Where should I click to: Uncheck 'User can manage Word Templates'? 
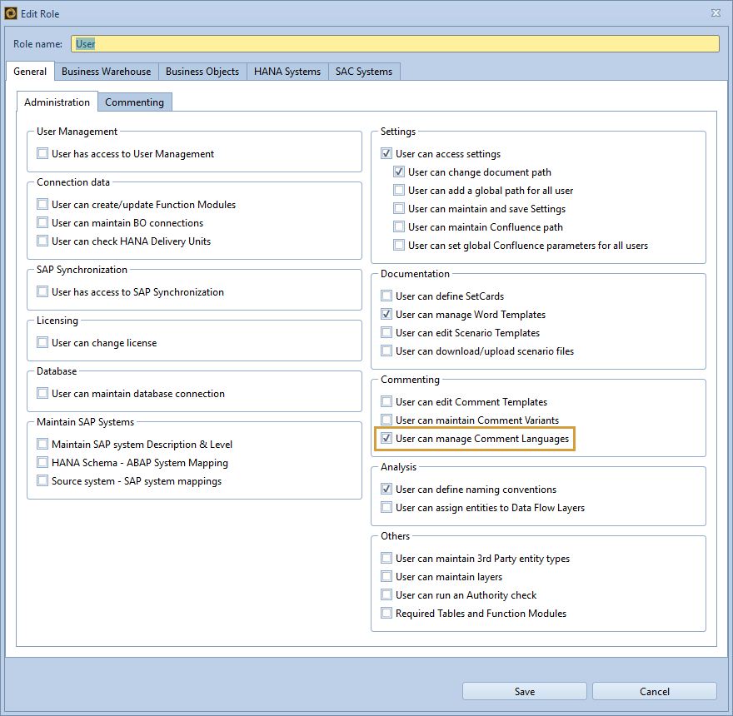[x=386, y=314]
